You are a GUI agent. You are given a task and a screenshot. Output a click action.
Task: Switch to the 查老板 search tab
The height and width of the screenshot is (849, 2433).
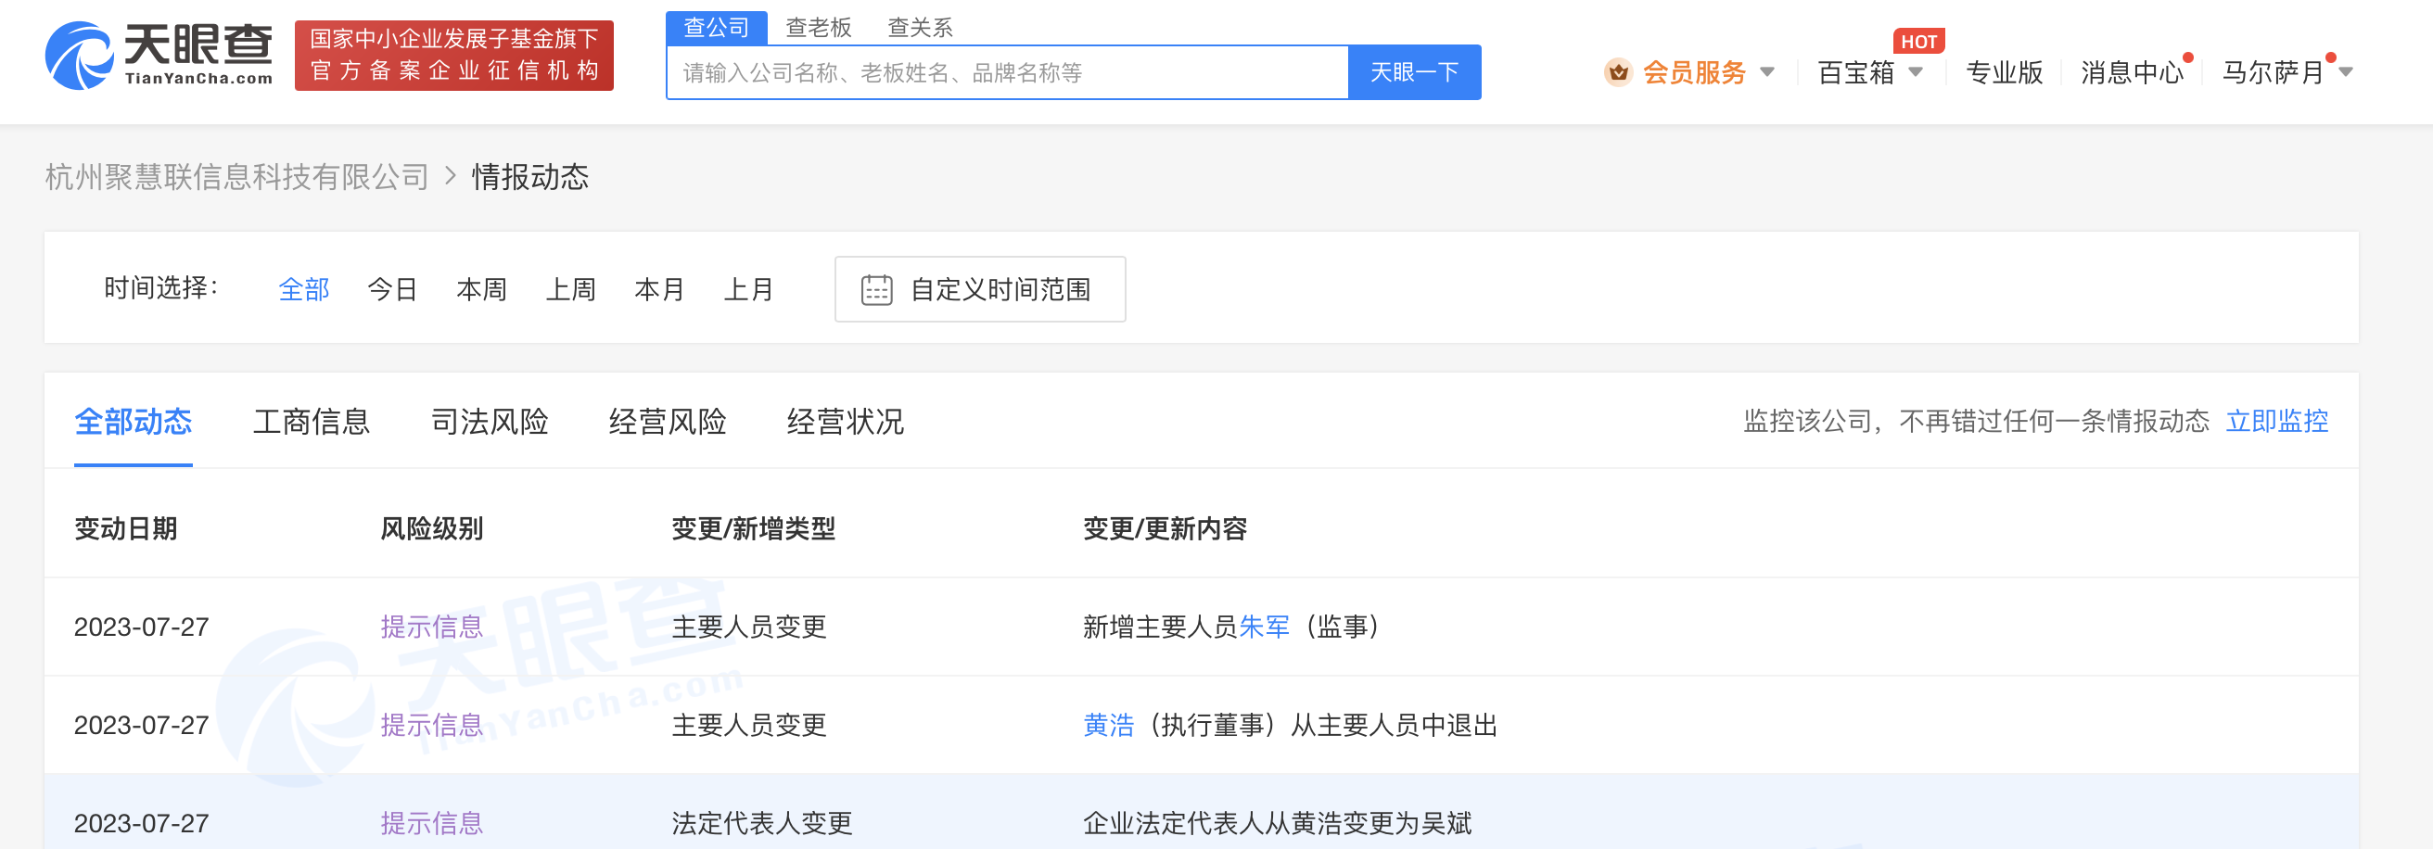pyautogui.click(x=818, y=28)
